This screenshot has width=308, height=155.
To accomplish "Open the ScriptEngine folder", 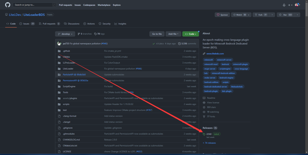I will 69,87.
